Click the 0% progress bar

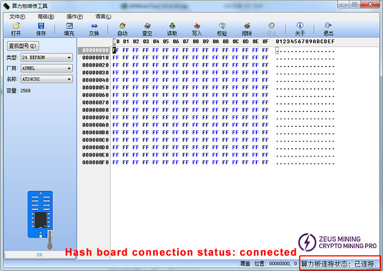point(39,254)
